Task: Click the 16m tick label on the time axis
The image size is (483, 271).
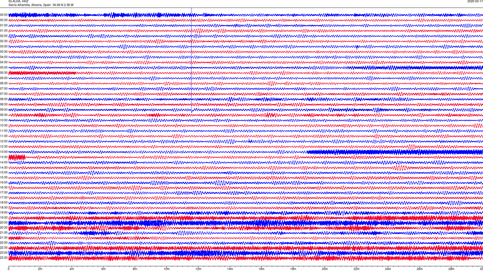Action: click(262, 269)
